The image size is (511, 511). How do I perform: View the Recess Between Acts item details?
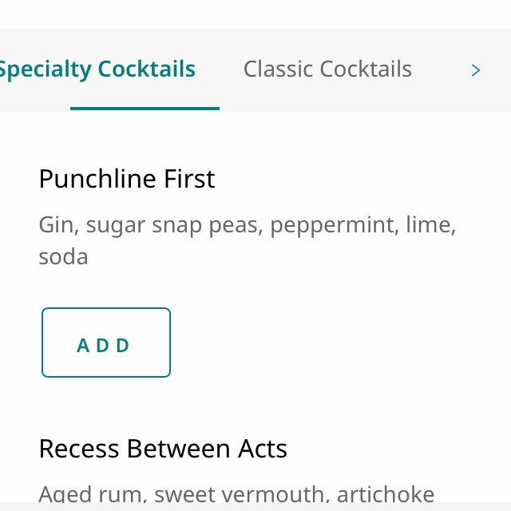click(163, 449)
